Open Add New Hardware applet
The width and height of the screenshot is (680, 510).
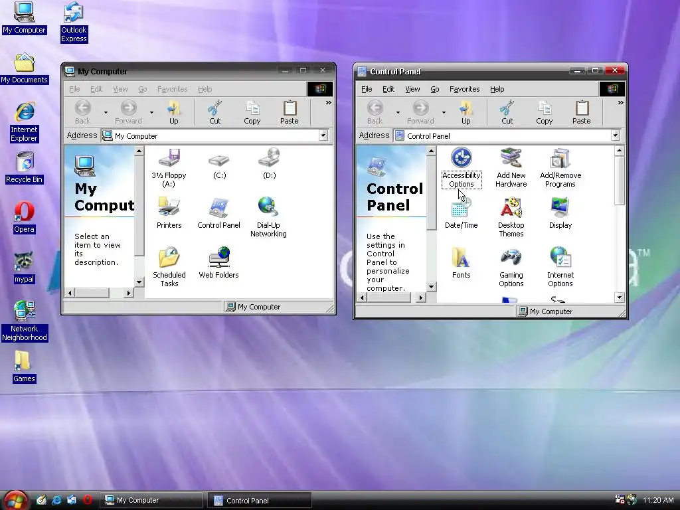[511, 168]
